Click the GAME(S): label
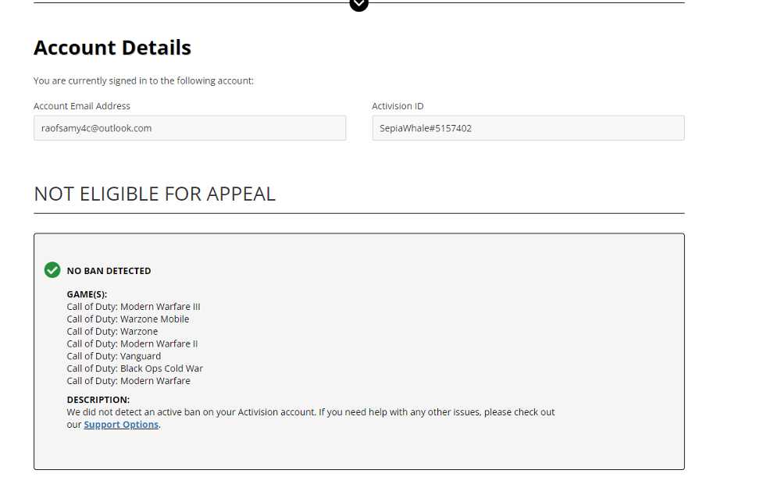The height and width of the screenshot is (502, 781). coord(87,294)
